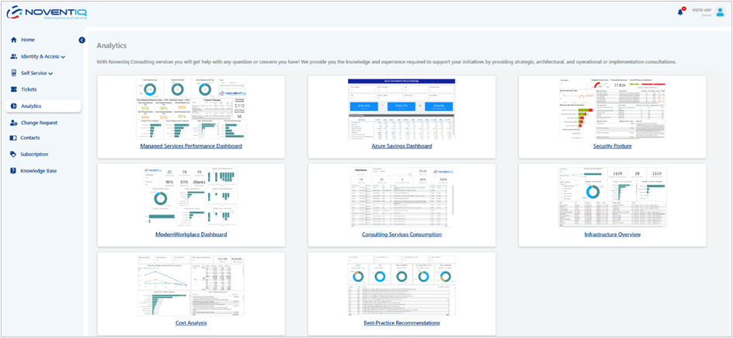The height and width of the screenshot is (338, 733).
Task: Open the ModernWorkplace Dashboard link
Action: coord(191,234)
